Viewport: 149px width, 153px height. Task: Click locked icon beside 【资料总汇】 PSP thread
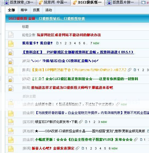pyautogui.click(x=11, y=52)
